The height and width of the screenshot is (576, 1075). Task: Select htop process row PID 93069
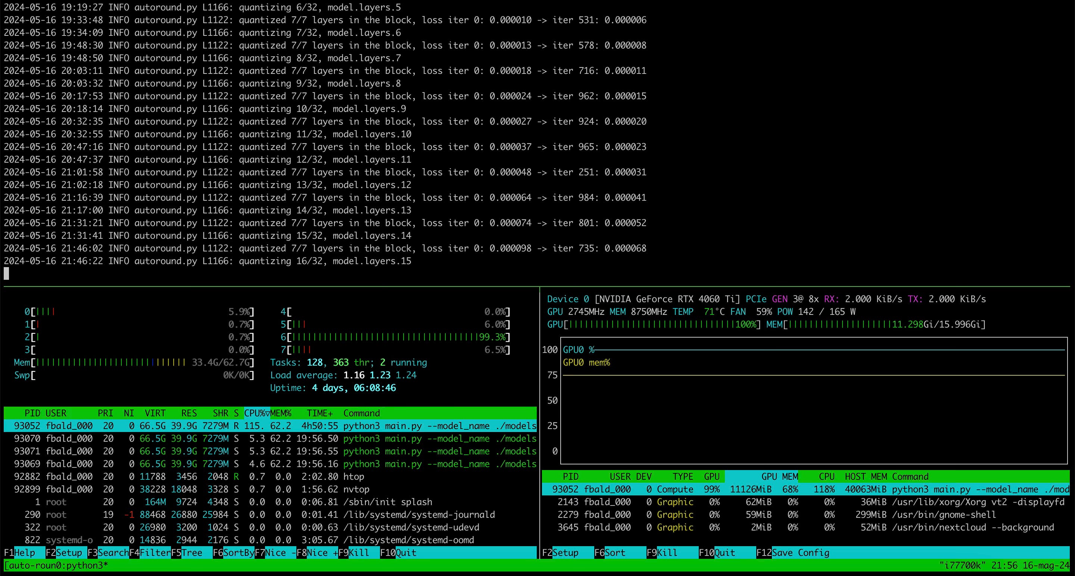[x=270, y=464]
